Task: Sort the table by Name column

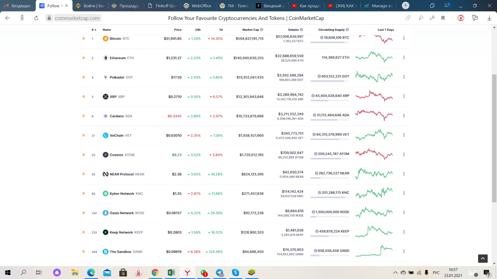Action: point(107,29)
